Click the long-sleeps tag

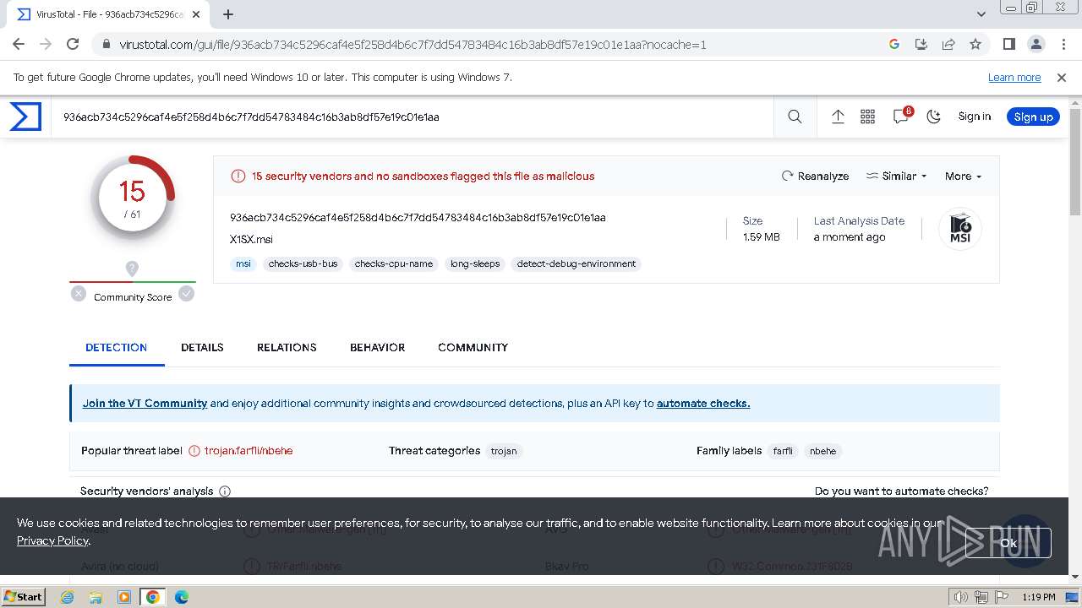pos(475,263)
